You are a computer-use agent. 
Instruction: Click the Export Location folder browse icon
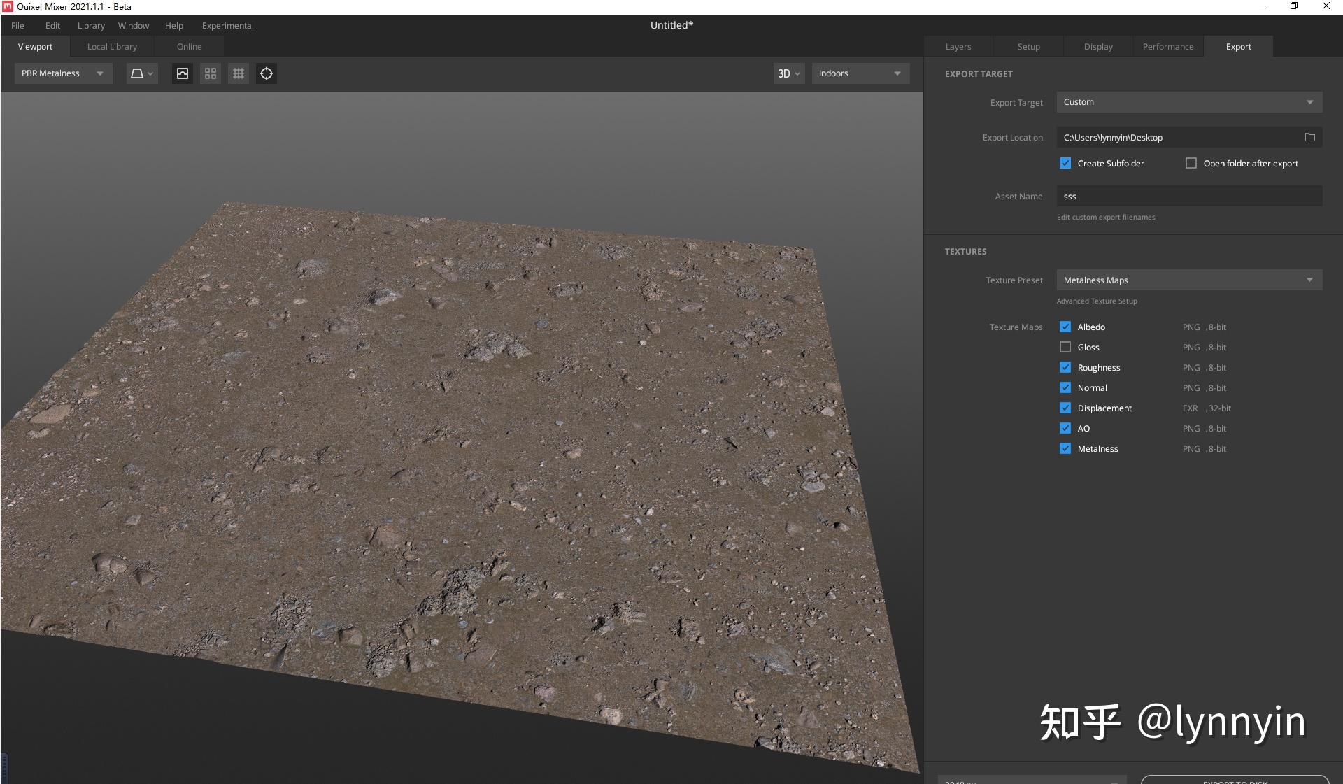[1310, 137]
